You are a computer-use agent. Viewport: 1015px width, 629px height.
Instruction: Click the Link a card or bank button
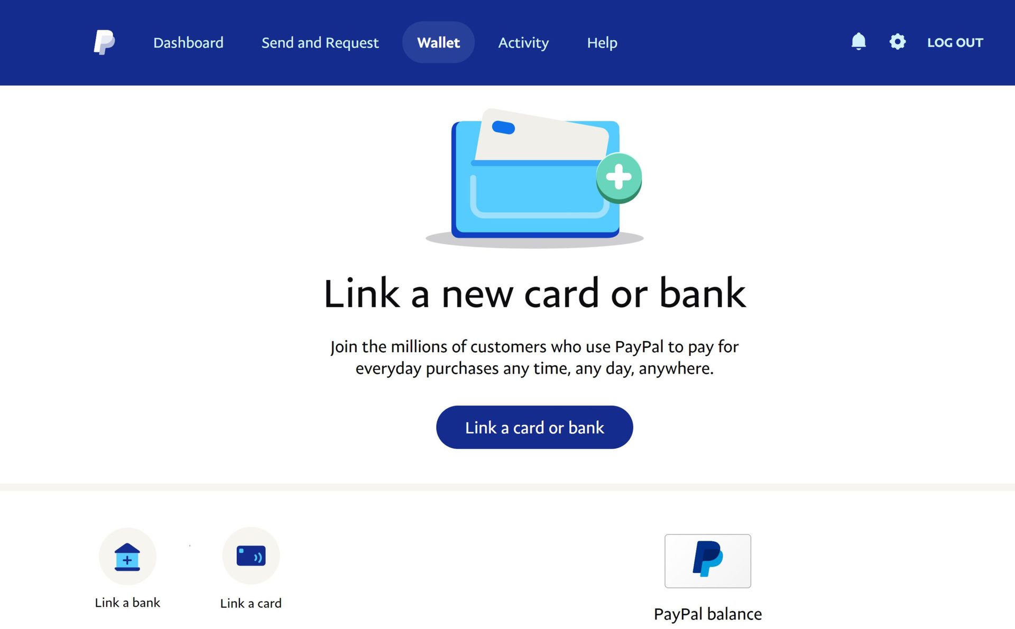pos(534,427)
